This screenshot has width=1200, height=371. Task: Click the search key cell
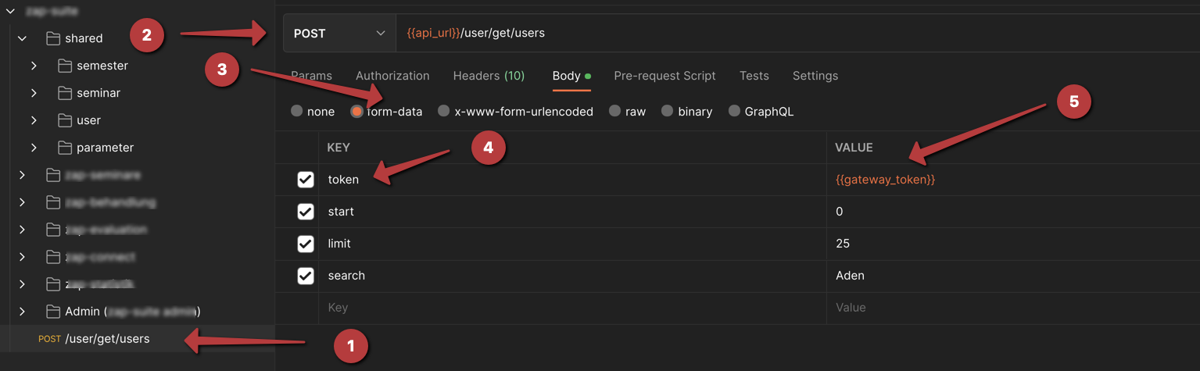572,276
